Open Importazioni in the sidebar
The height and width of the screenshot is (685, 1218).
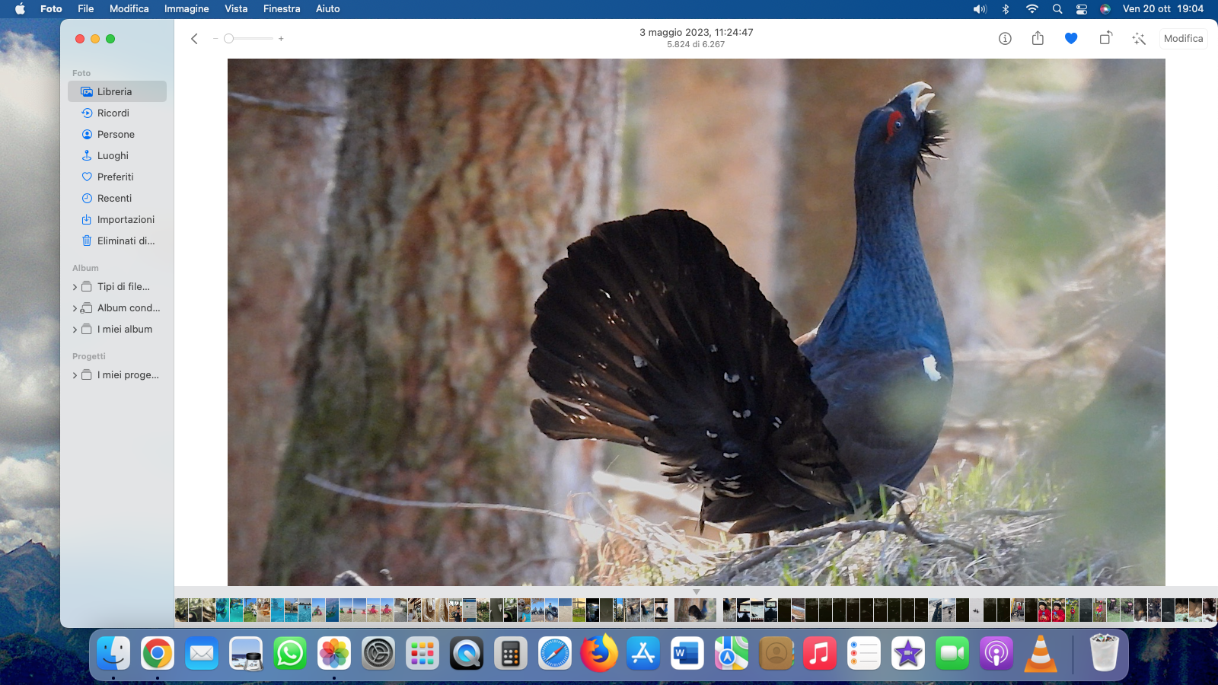click(117, 219)
